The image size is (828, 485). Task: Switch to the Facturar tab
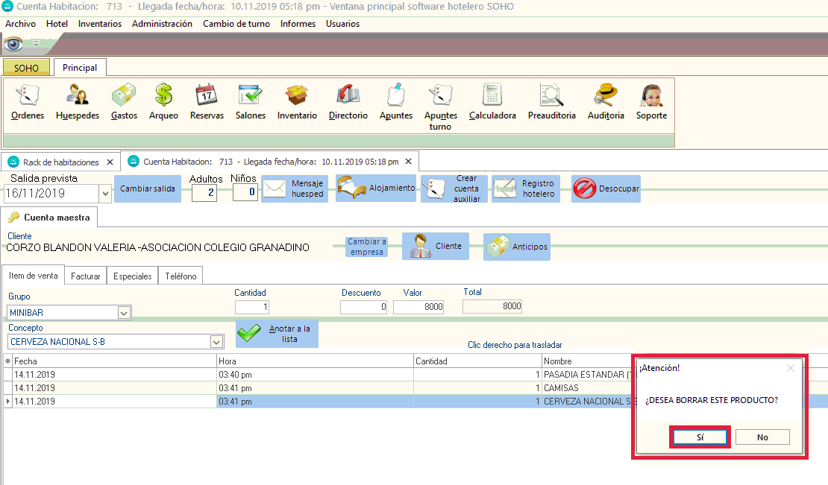pos(86,276)
